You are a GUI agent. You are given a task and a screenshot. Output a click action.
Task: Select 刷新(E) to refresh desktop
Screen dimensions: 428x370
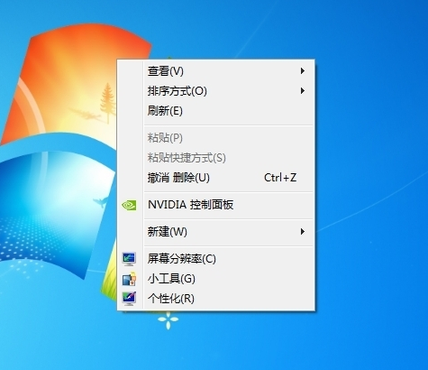tap(215, 111)
